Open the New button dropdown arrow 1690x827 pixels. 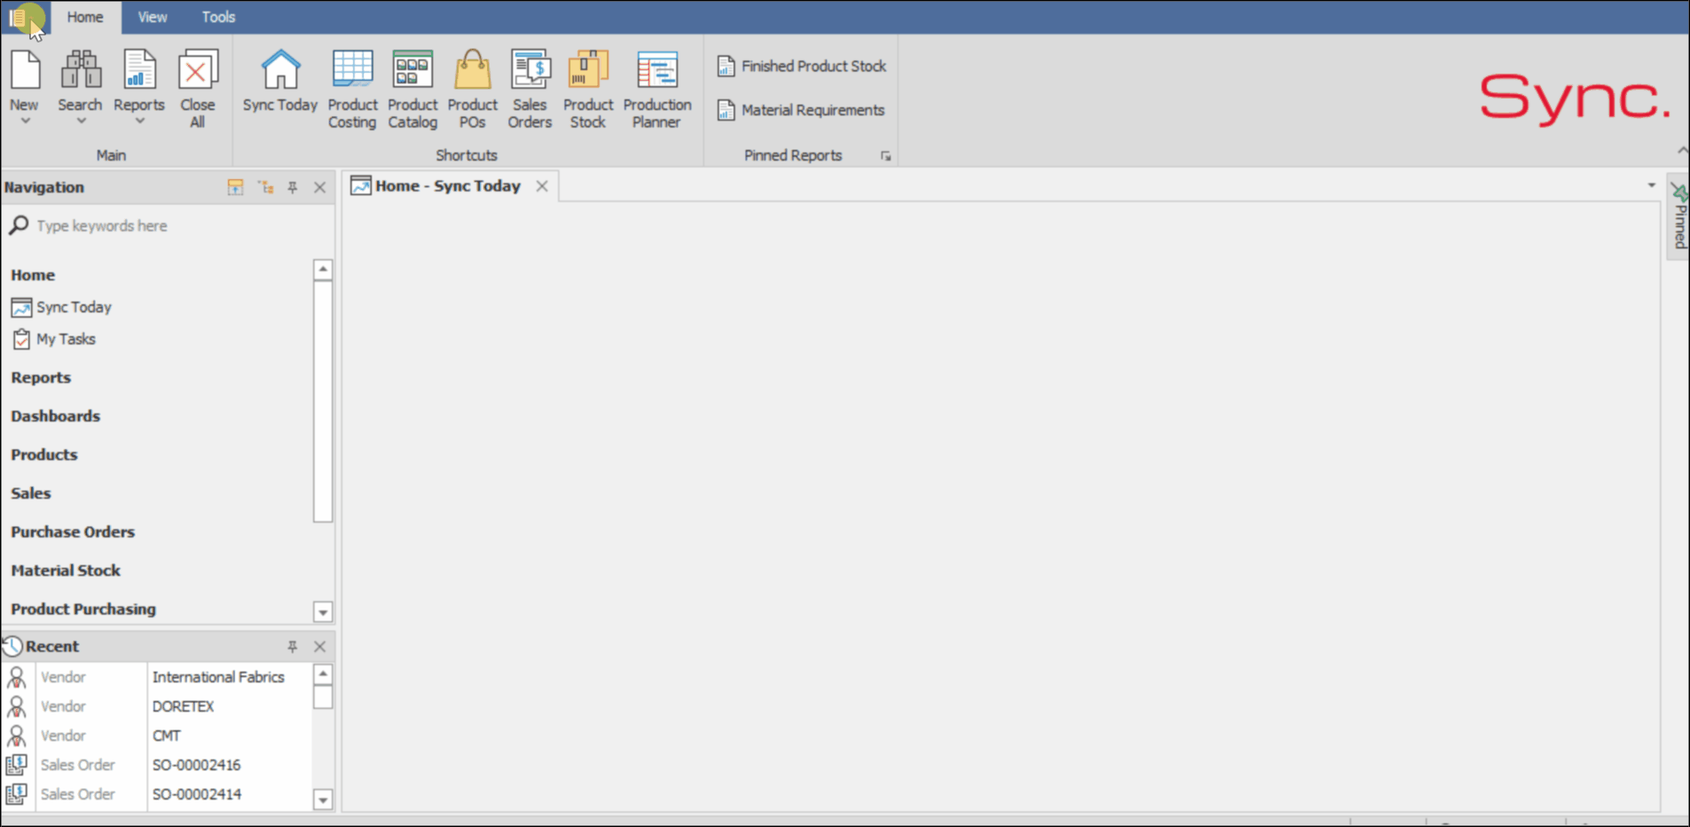(25, 121)
